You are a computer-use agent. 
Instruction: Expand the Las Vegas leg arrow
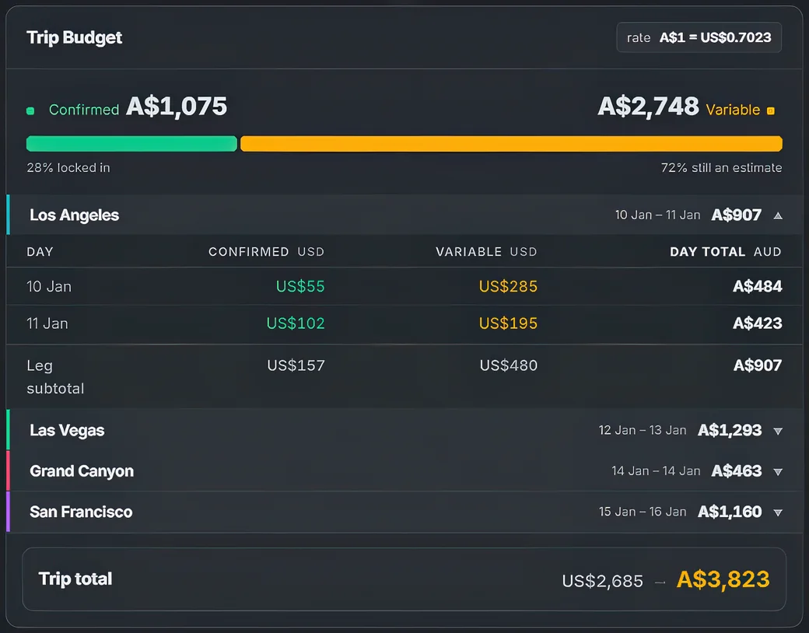click(778, 431)
